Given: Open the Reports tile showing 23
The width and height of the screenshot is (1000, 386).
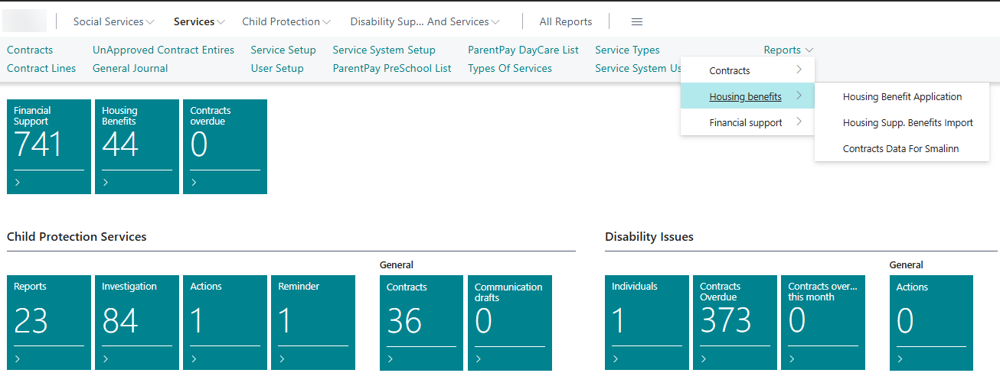Looking at the screenshot, I should pos(49,321).
